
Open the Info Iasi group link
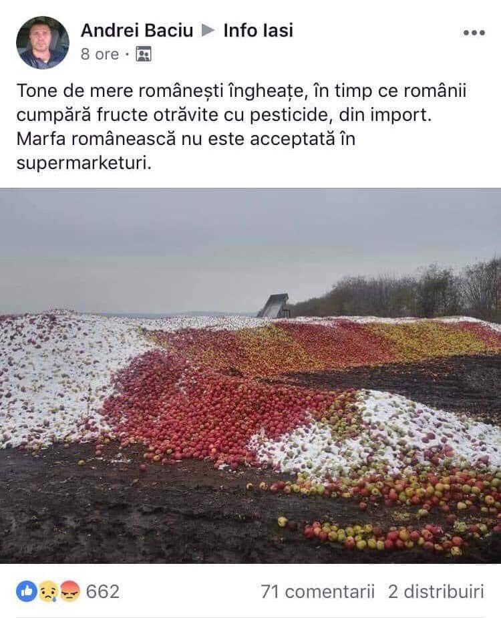pos(259,30)
